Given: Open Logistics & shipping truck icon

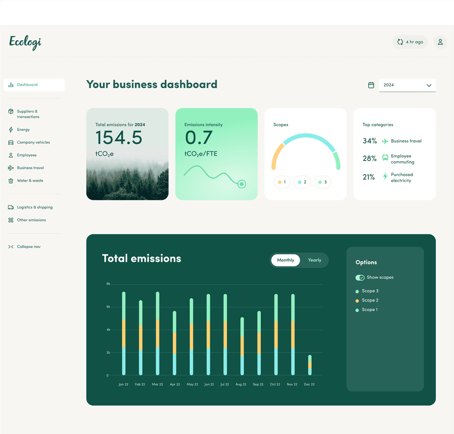Looking at the screenshot, I should 10,207.
